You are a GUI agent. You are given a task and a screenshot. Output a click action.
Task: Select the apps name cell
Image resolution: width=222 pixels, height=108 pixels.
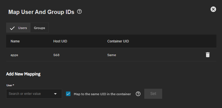click(14, 55)
